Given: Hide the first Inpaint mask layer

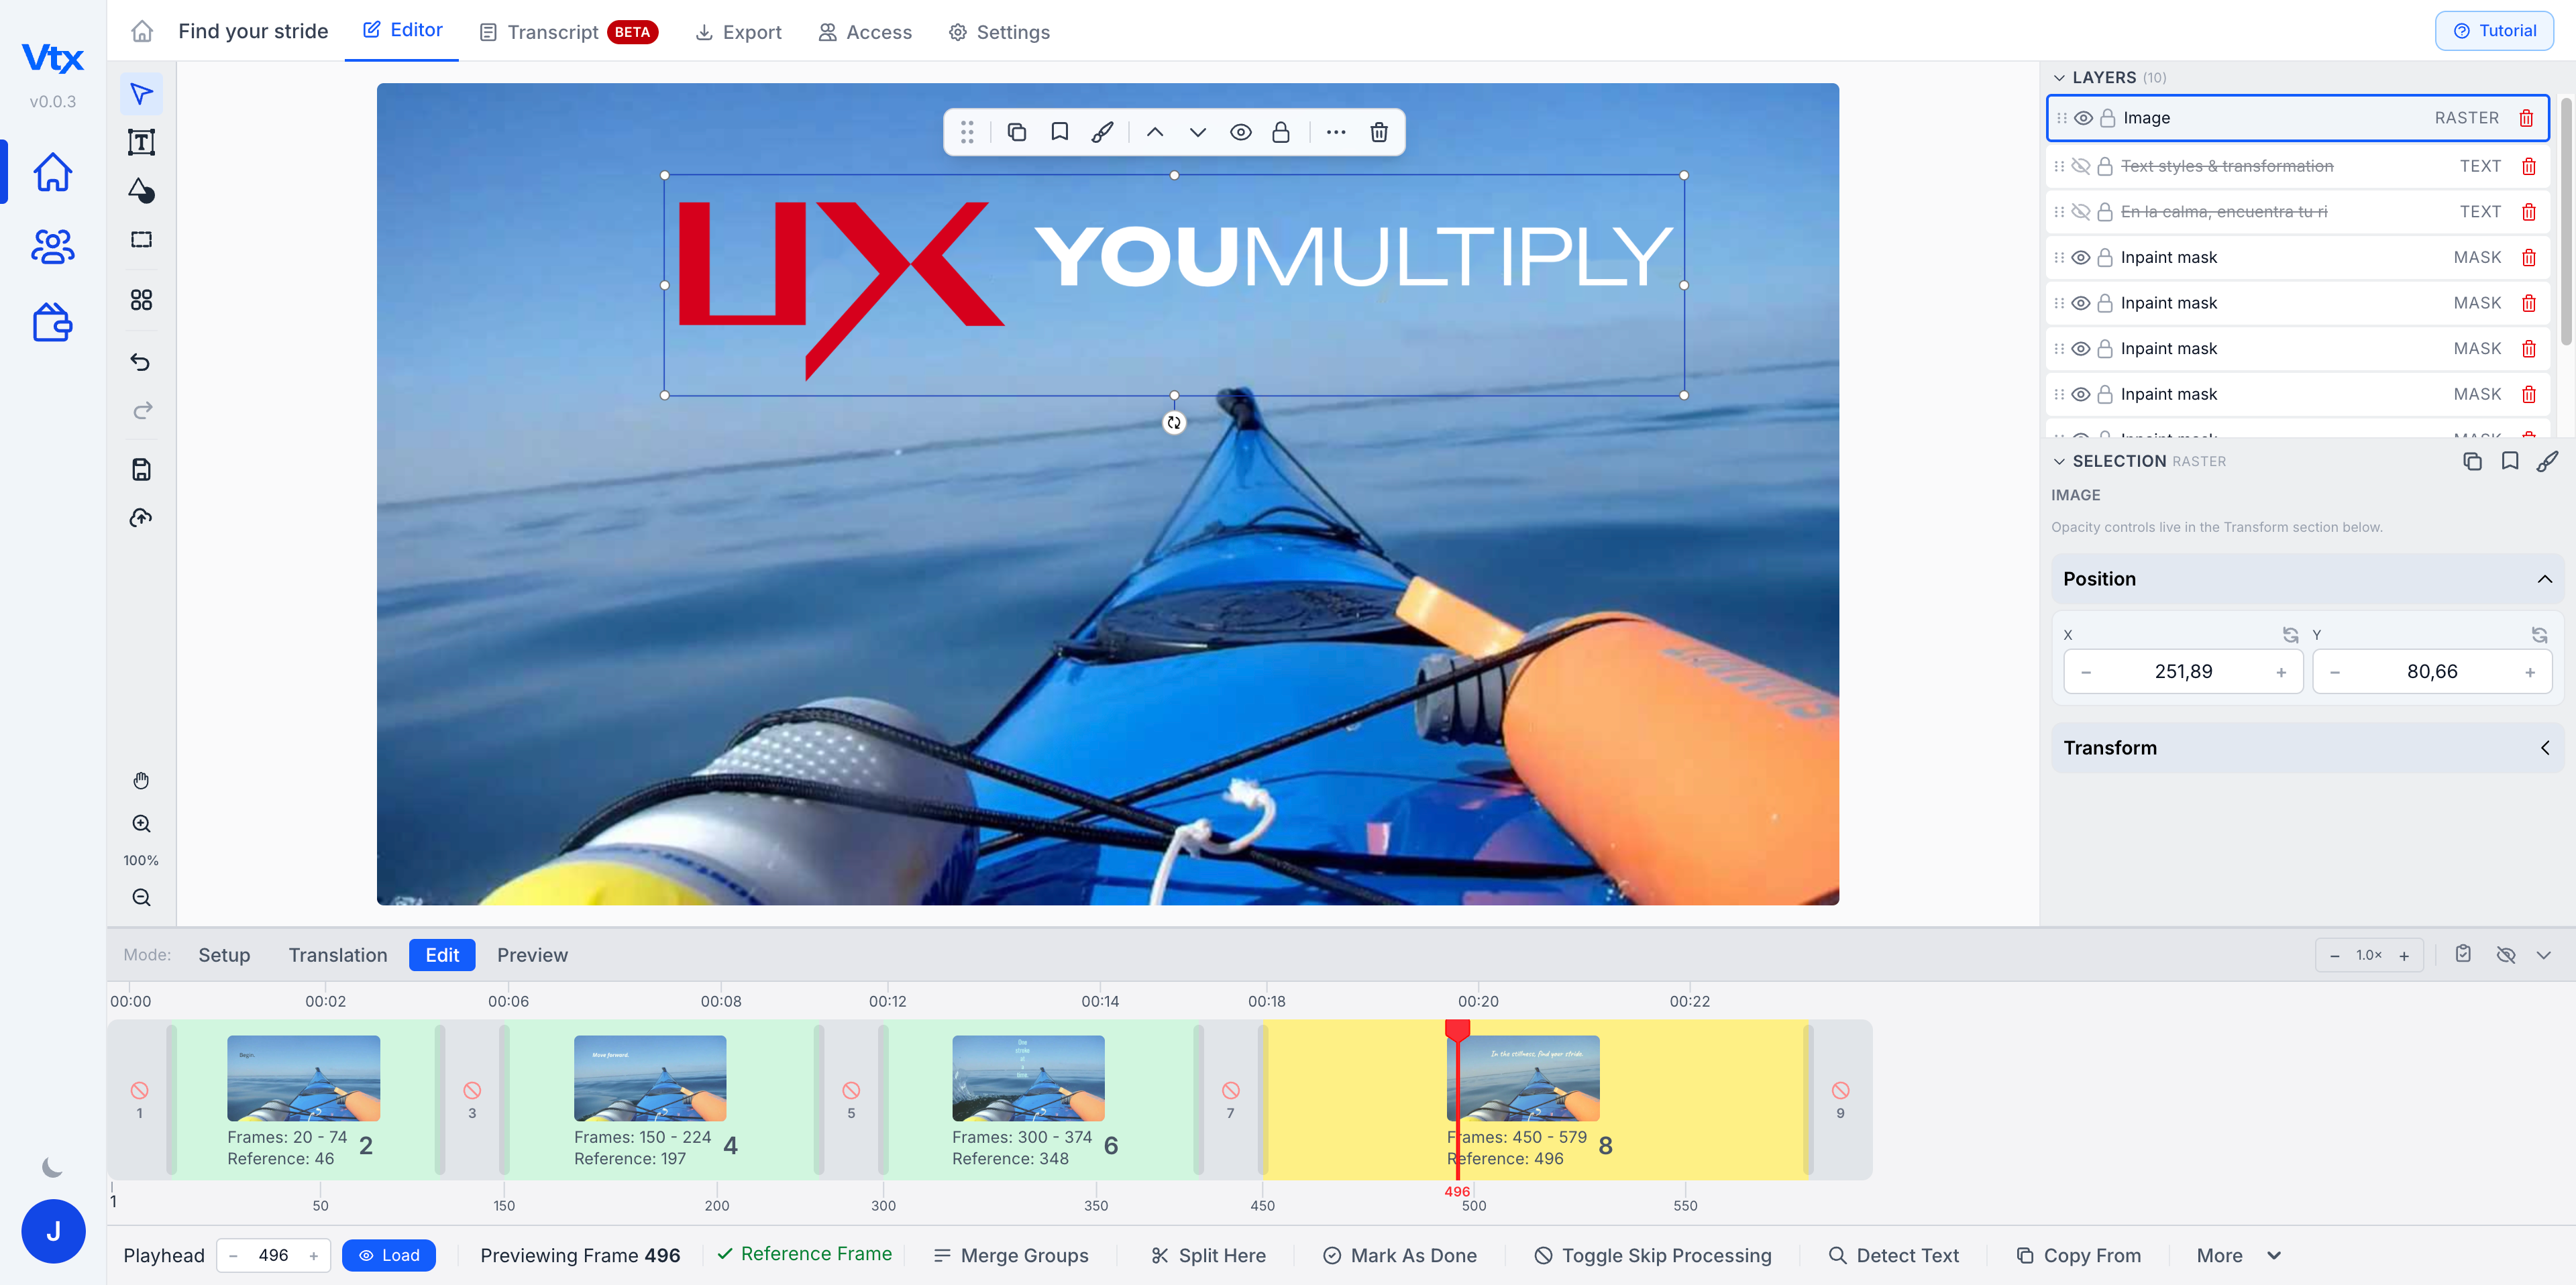Looking at the screenshot, I should [x=2081, y=257].
